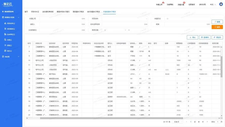Switch to the 周报量执行概览 tab
Image resolution: width=225 pixels, height=127 pixels.
(x=78, y=12)
